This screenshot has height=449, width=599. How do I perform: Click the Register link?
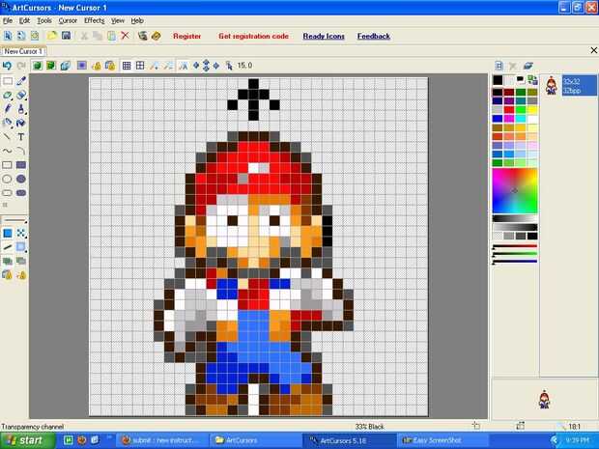point(186,37)
